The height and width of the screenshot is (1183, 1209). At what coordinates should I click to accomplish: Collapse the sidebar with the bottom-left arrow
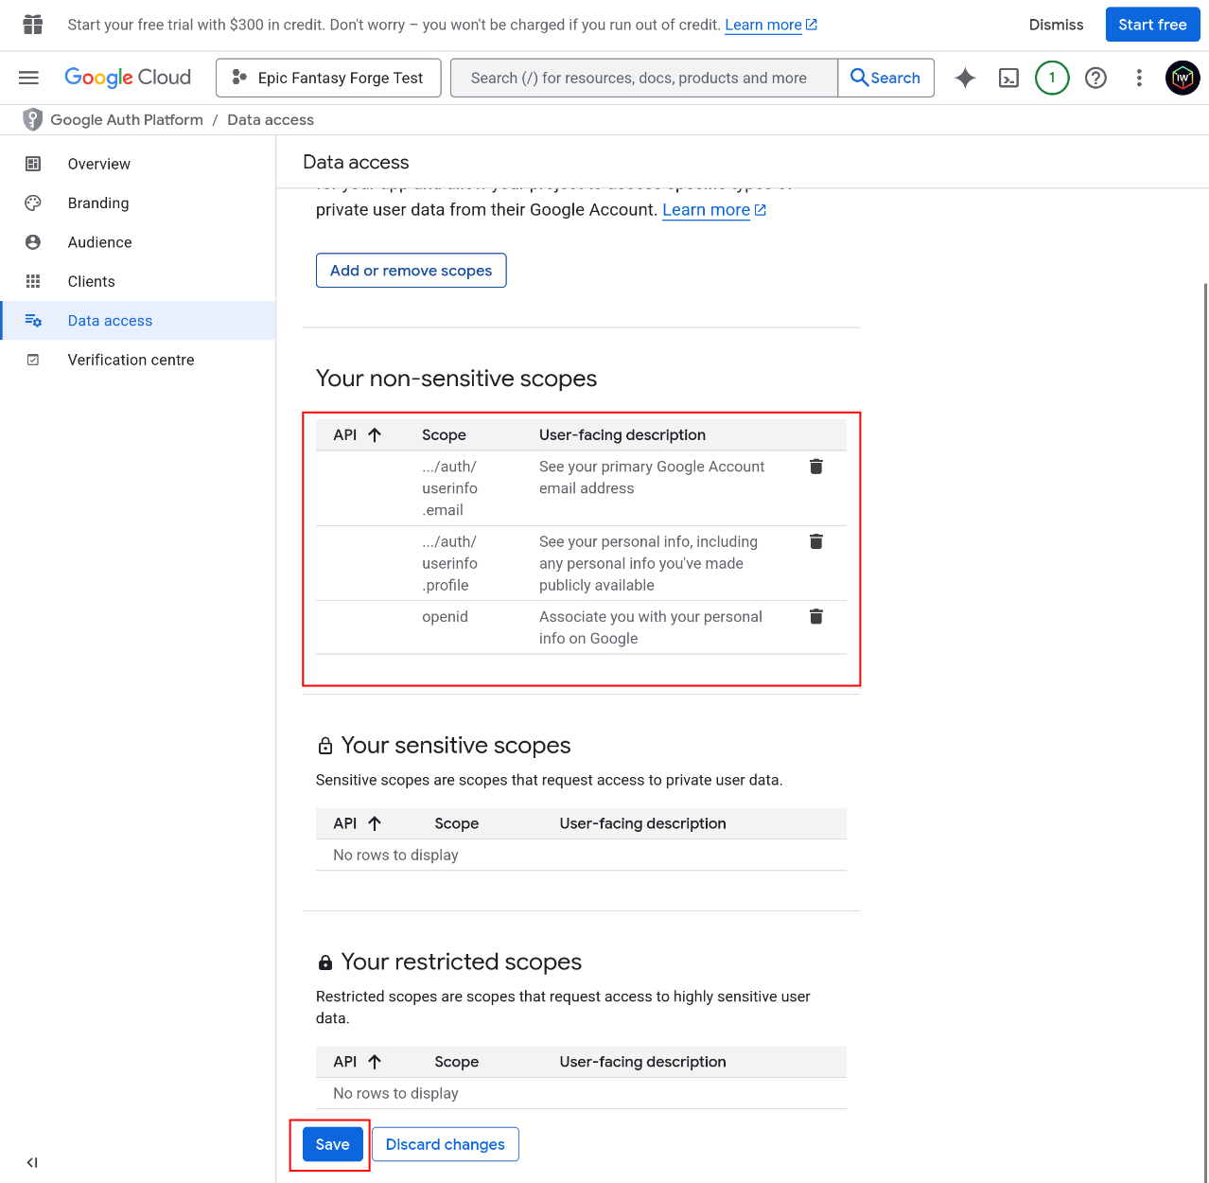coord(31,1162)
